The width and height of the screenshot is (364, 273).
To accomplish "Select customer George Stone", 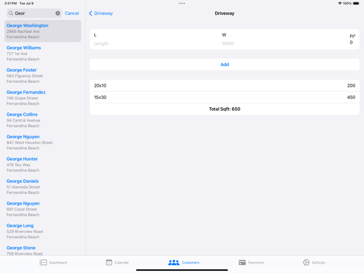I will click(43, 250).
